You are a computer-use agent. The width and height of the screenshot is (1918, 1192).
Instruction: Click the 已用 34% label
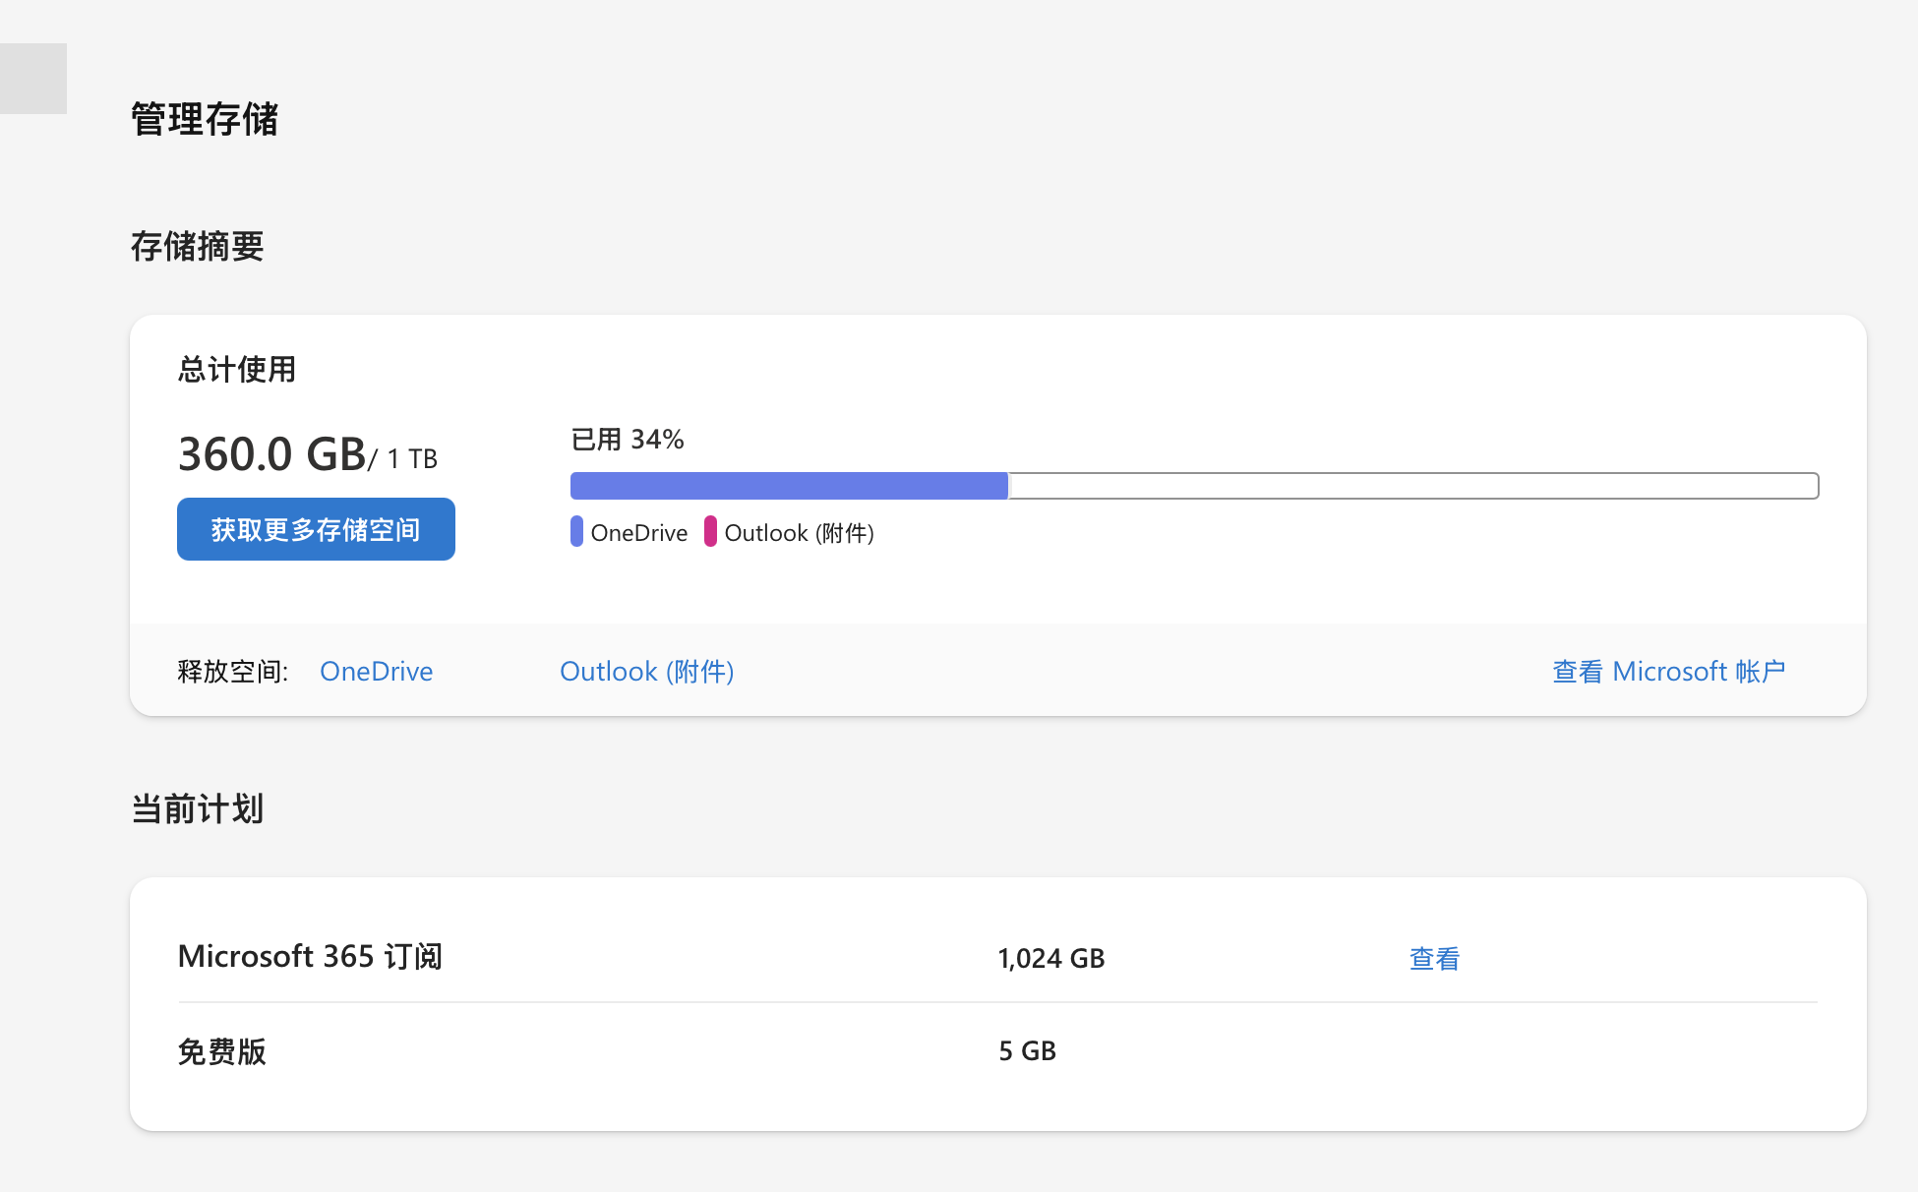pyautogui.click(x=628, y=439)
